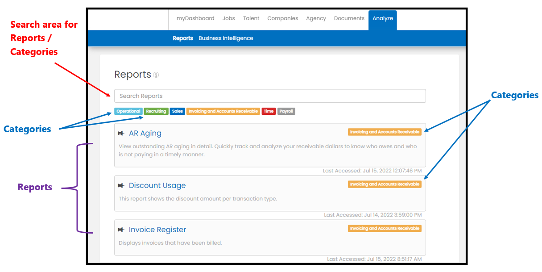Go to the Jobs tab
This screenshot has width=542, height=272.
click(229, 18)
